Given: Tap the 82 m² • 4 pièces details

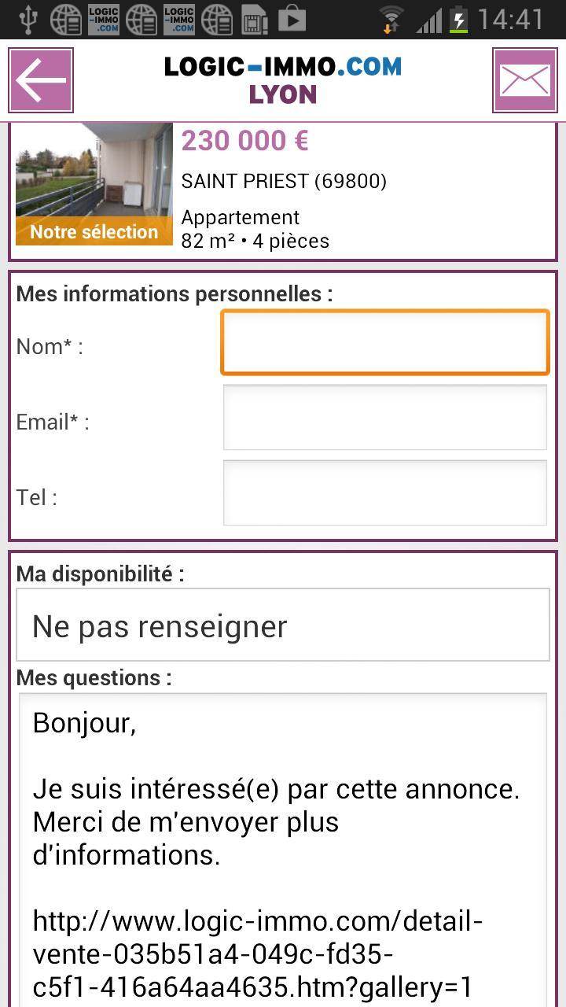Looking at the screenshot, I should pyautogui.click(x=255, y=241).
